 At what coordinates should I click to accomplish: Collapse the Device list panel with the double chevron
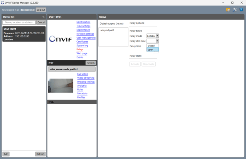pyautogui.click(x=43, y=17)
